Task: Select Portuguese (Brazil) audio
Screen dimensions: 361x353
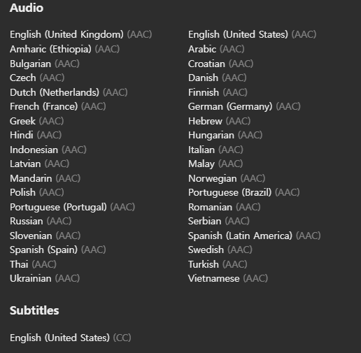Action: (243, 193)
